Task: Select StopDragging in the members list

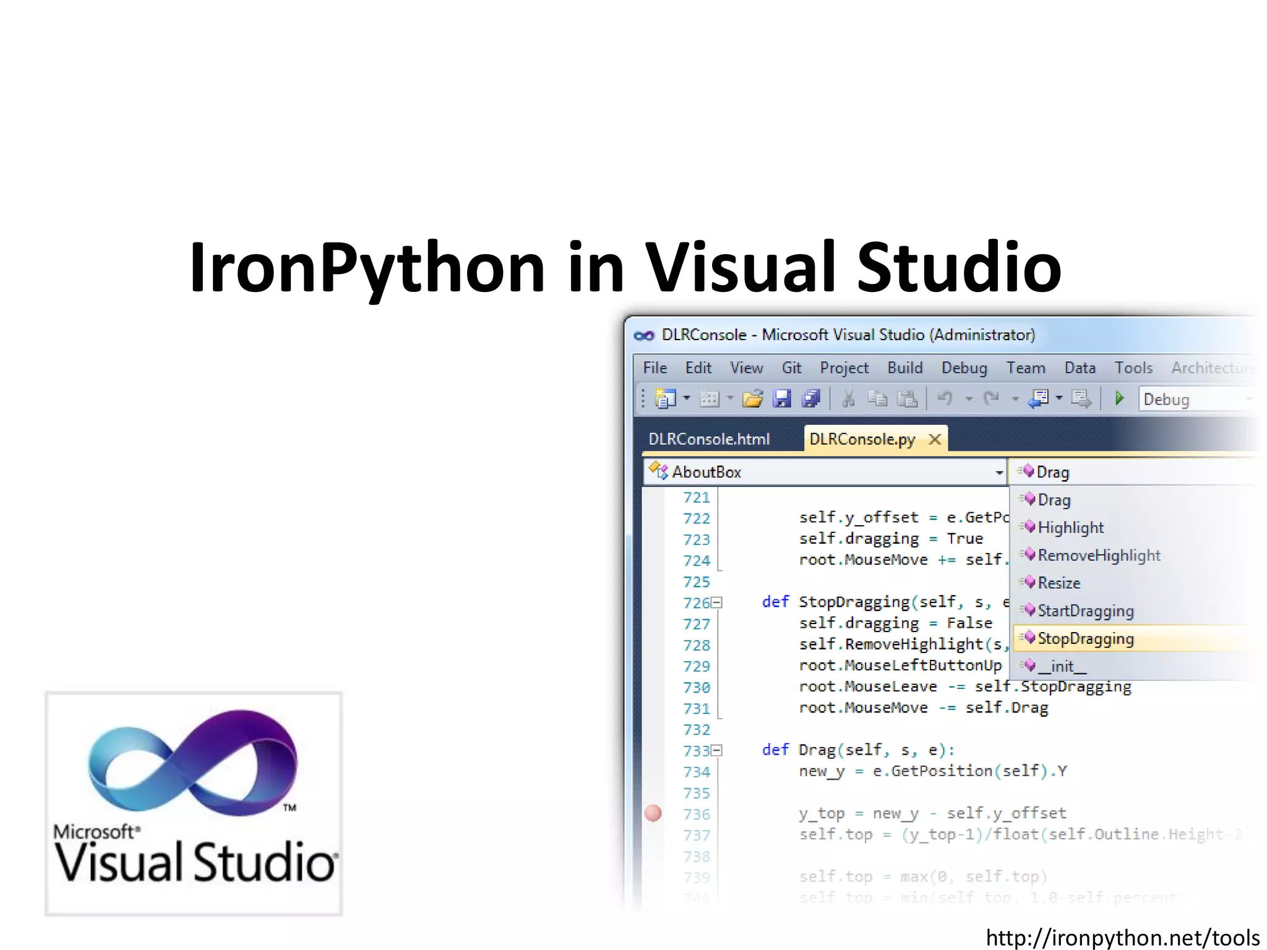Action: coord(1135,638)
